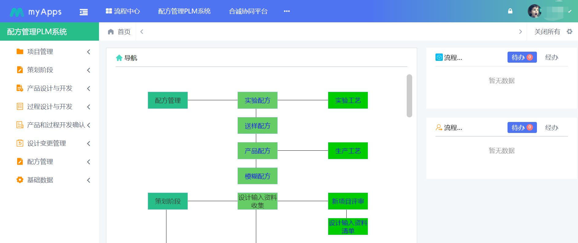The image size is (578, 243).
Task: Click the navigation panel vertical scrollbar
Action: 409,96
